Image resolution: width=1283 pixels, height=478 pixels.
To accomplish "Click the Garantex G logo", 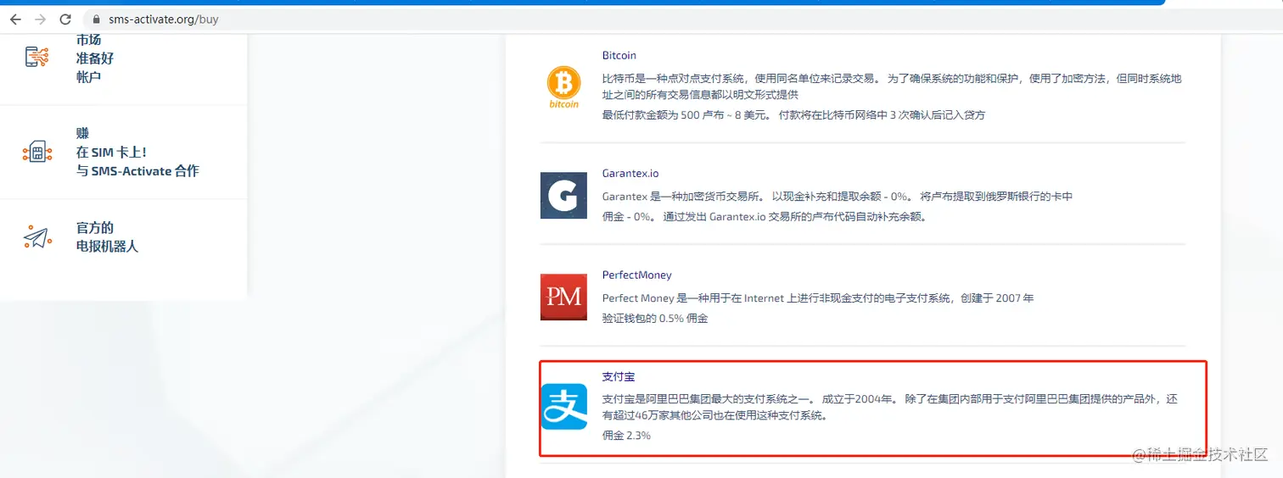I will 563,196.
